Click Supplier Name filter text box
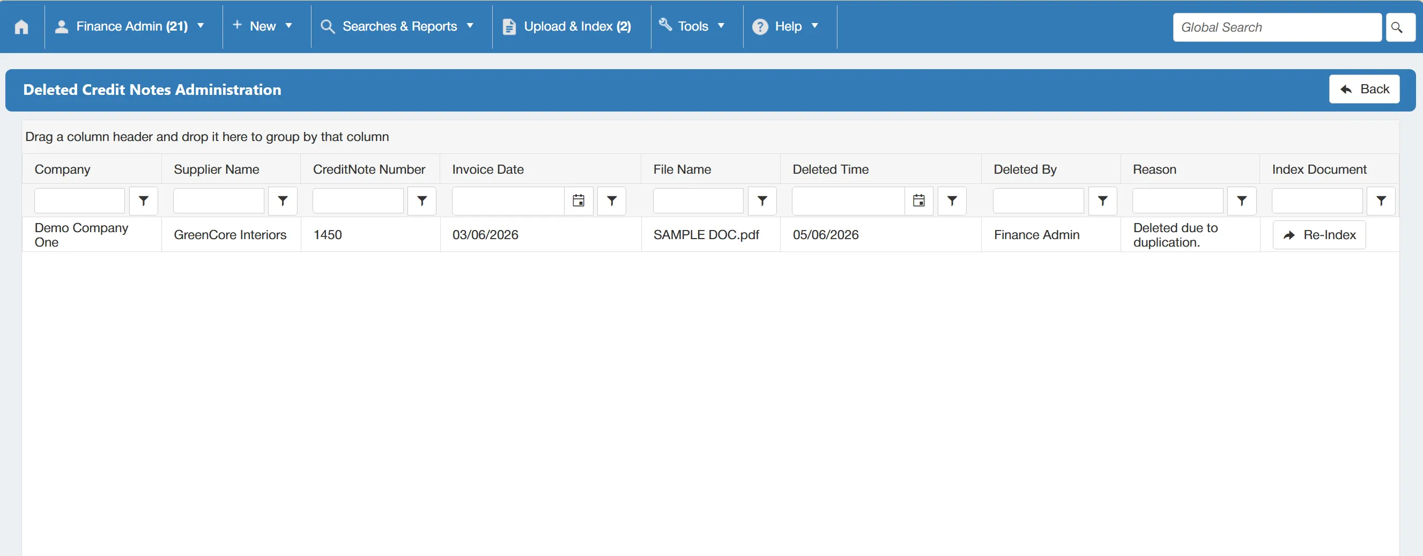This screenshot has width=1423, height=556. point(219,201)
